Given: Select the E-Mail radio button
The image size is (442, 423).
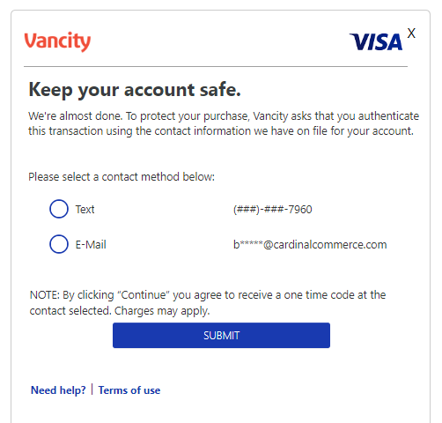Looking at the screenshot, I should 59,244.
